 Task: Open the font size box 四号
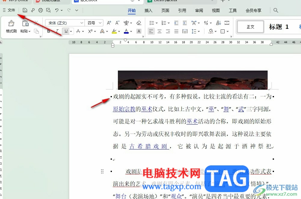[x=94, y=23]
